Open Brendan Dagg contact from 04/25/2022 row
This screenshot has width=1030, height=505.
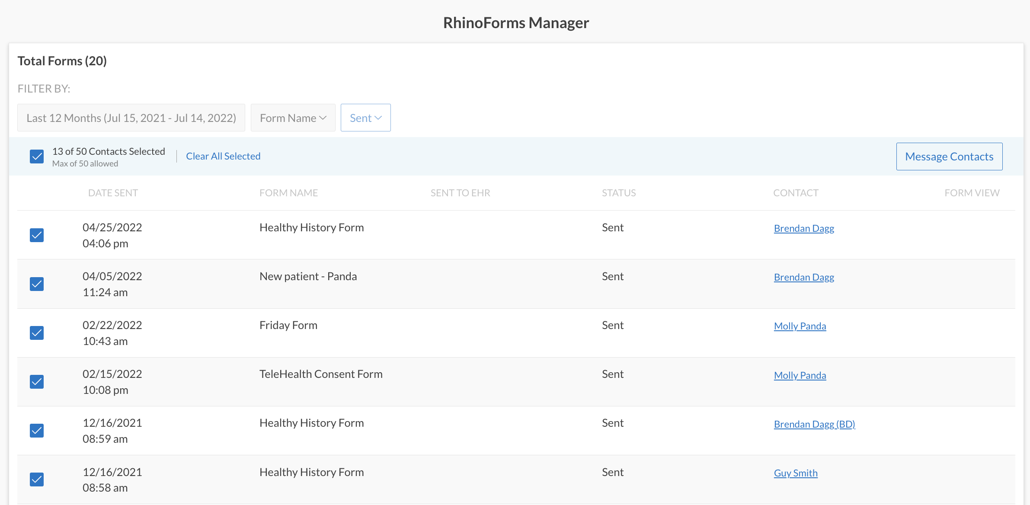(x=804, y=228)
